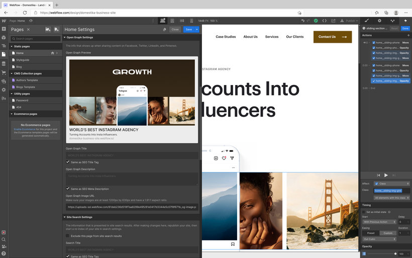Select the mobile portrait breakpoint icon

pyautogui.click(x=191, y=21)
